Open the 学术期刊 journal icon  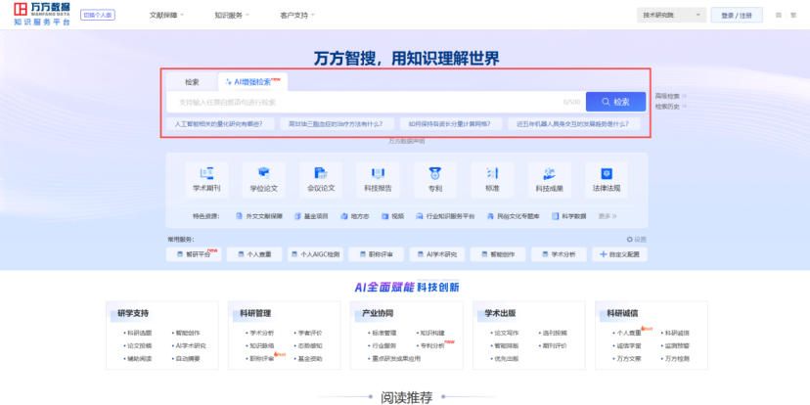[x=206, y=173]
